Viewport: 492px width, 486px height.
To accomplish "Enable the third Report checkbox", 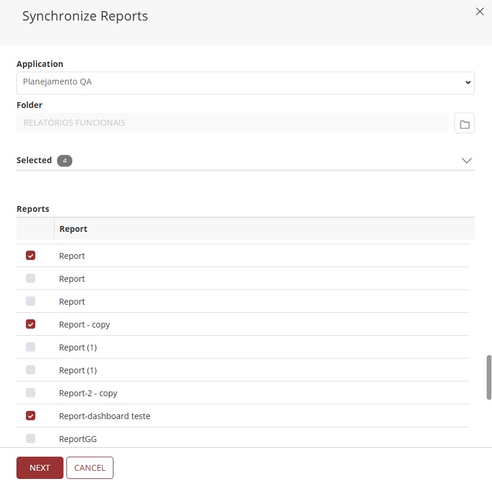I will [x=31, y=301].
